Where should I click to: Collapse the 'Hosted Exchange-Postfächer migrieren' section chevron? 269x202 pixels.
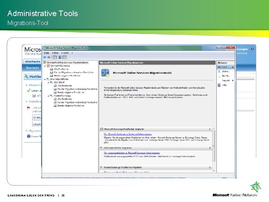210,168
